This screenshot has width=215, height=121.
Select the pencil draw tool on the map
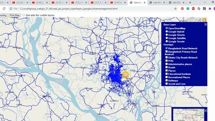pos(199,20)
